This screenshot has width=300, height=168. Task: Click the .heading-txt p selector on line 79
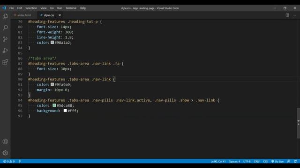[x=82, y=21]
